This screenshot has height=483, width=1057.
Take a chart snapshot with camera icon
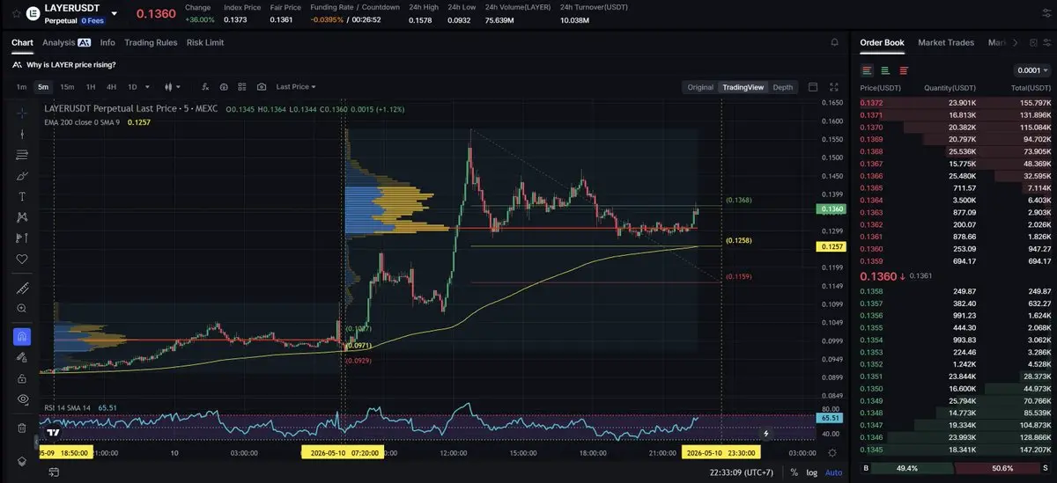tap(262, 87)
